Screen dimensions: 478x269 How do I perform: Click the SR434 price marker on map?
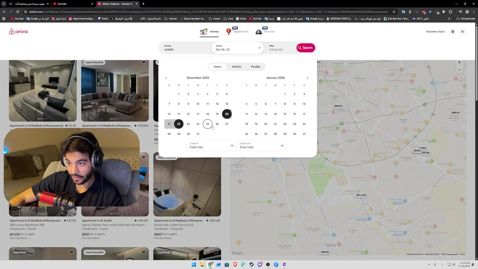(x=338, y=106)
